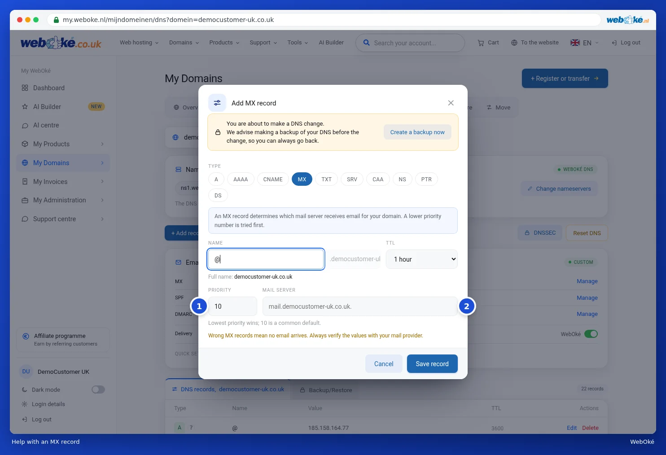Image resolution: width=666 pixels, height=455 pixels.
Task: Click the WebOké.co.uk logo in header
Action: click(61, 43)
